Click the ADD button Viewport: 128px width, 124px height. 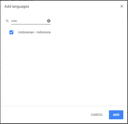pyautogui.click(x=116, y=115)
